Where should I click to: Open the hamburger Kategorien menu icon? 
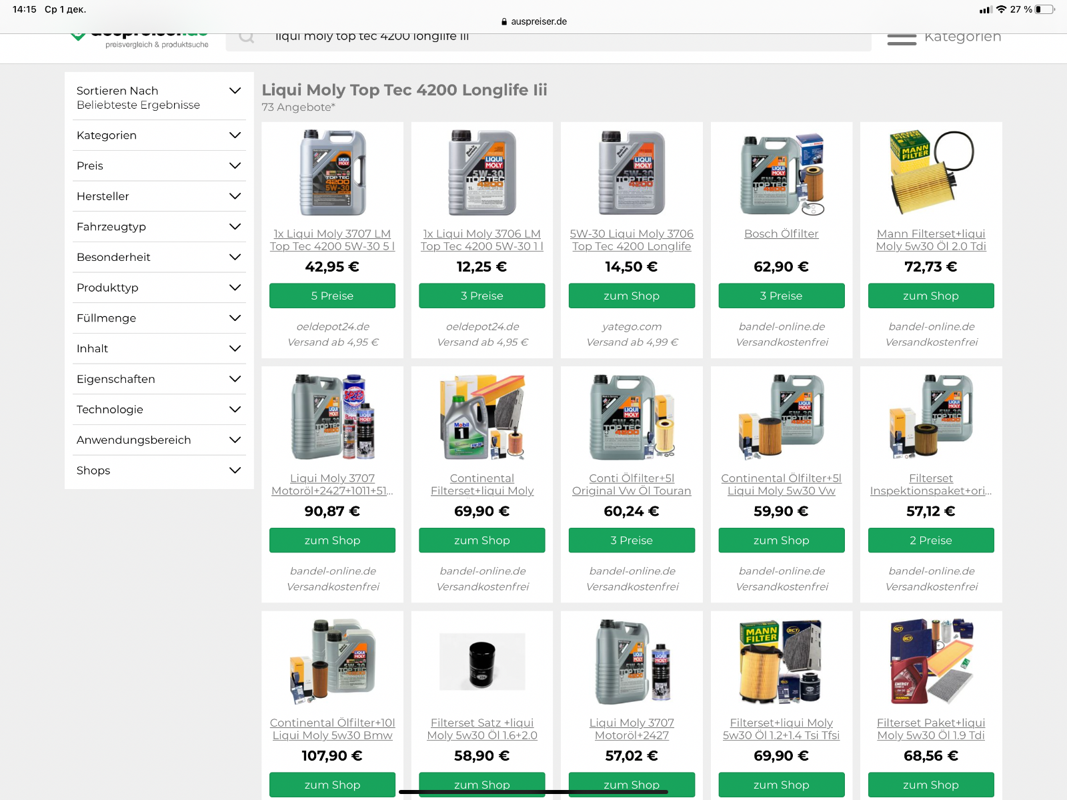tap(902, 39)
